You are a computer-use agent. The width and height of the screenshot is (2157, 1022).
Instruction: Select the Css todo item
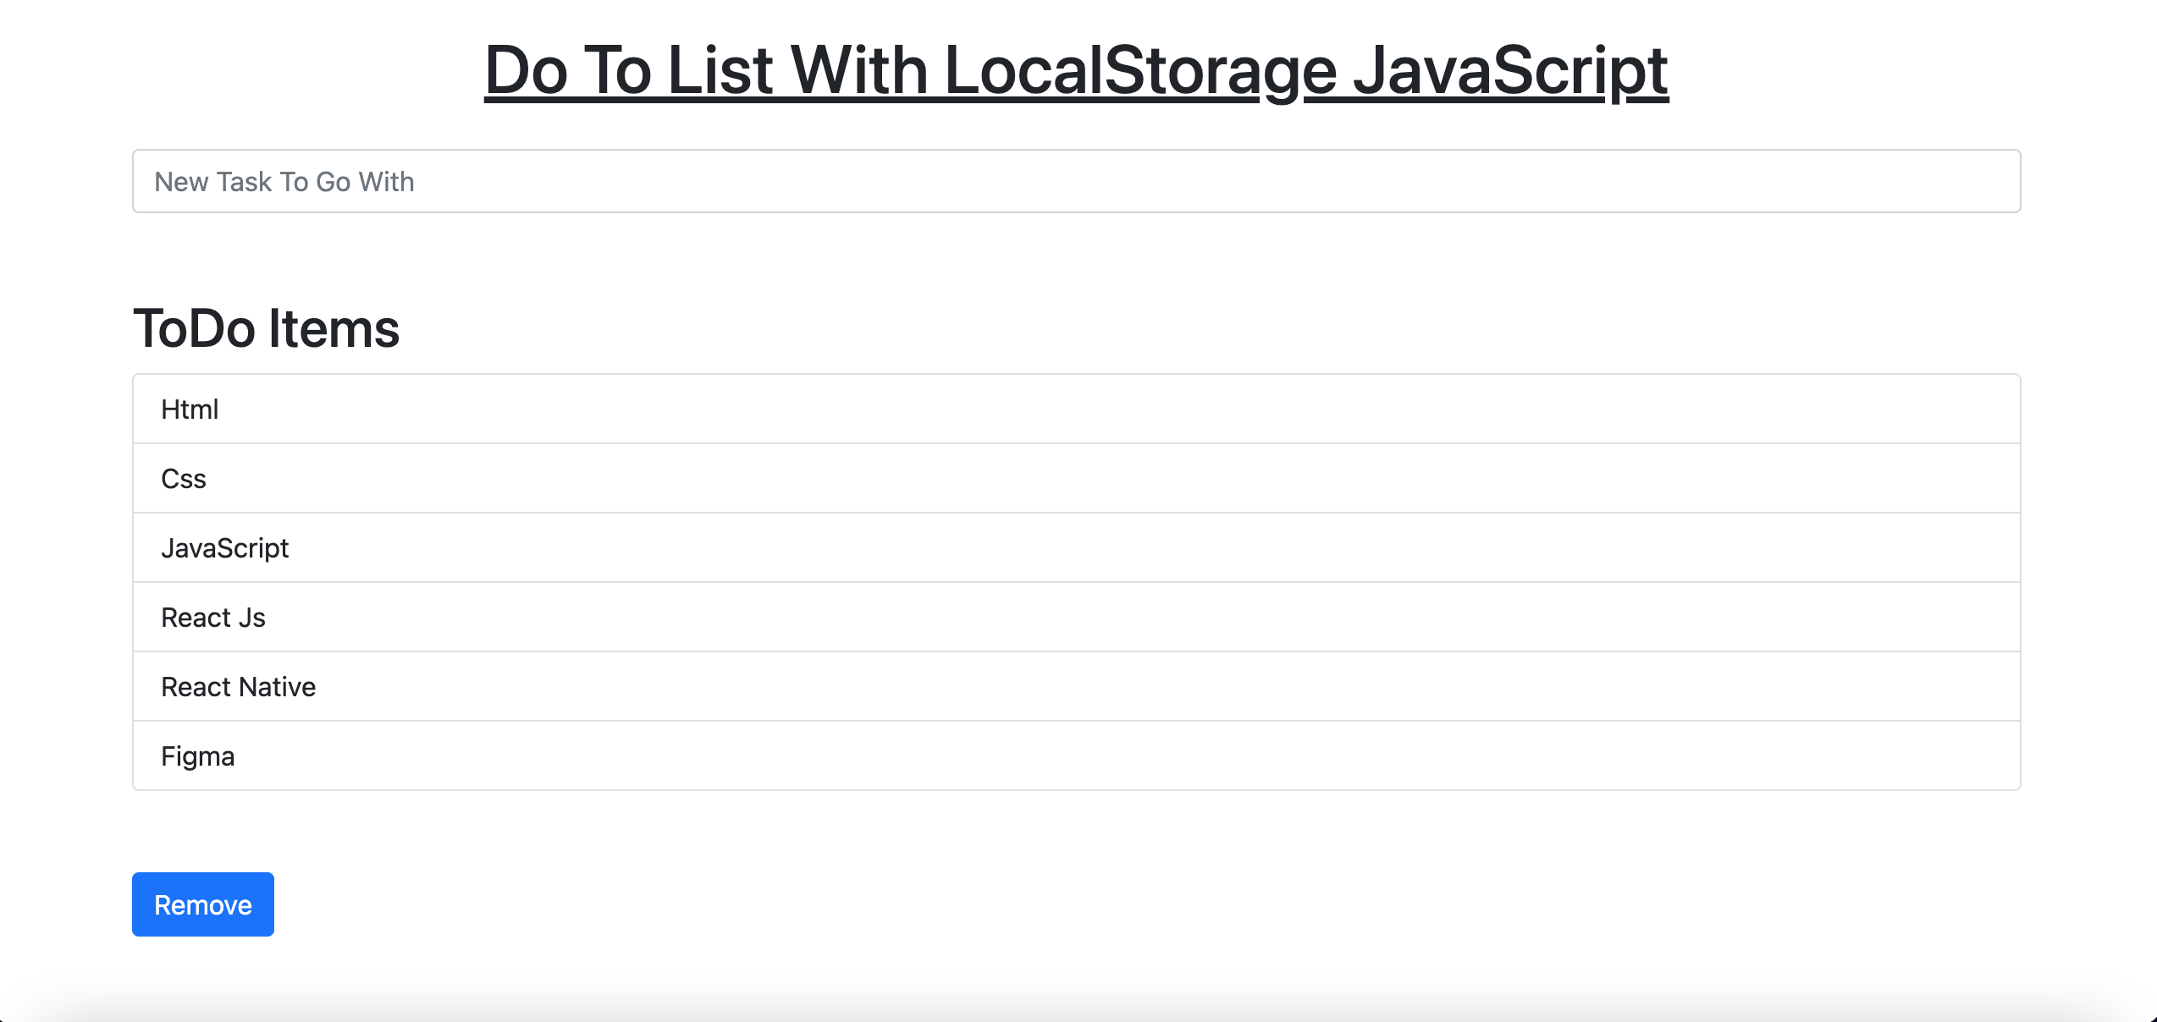(184, 479)
